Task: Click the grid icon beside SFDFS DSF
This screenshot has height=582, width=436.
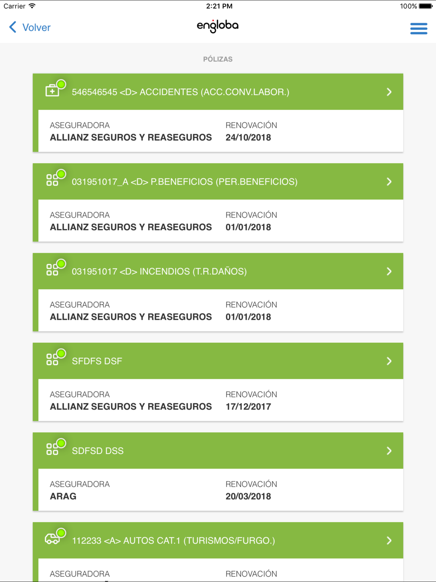Action: coord(52,359)
